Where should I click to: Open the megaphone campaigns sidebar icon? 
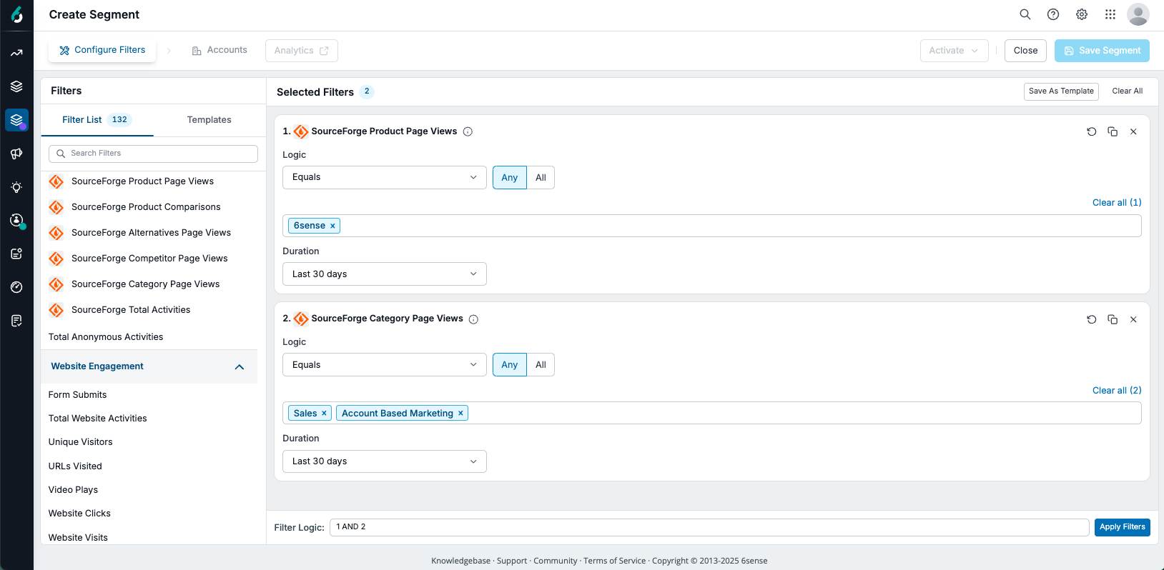tap(16, 154)
